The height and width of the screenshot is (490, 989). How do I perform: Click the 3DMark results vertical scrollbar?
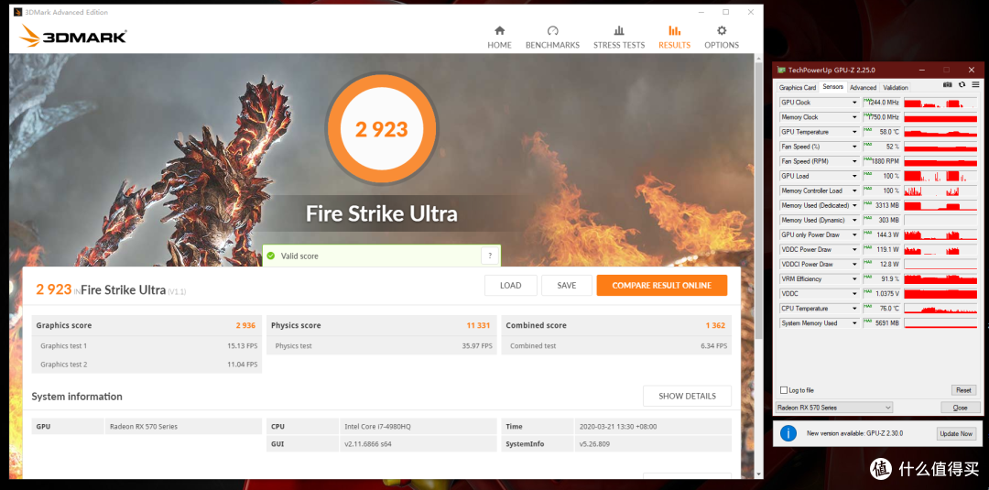click(x=759, y=201)
